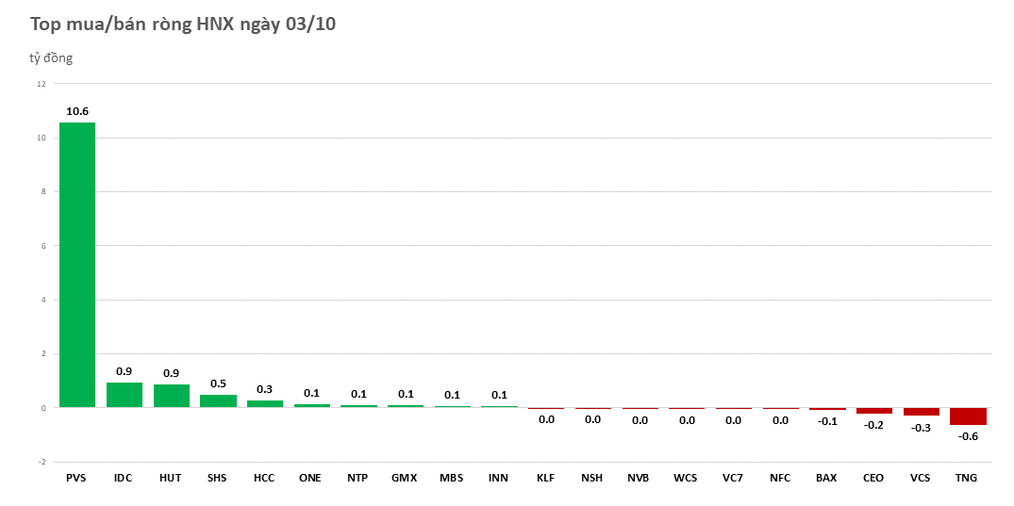
Task: Click the -2 value on the y-axis
Action: [x=41, y=462]
